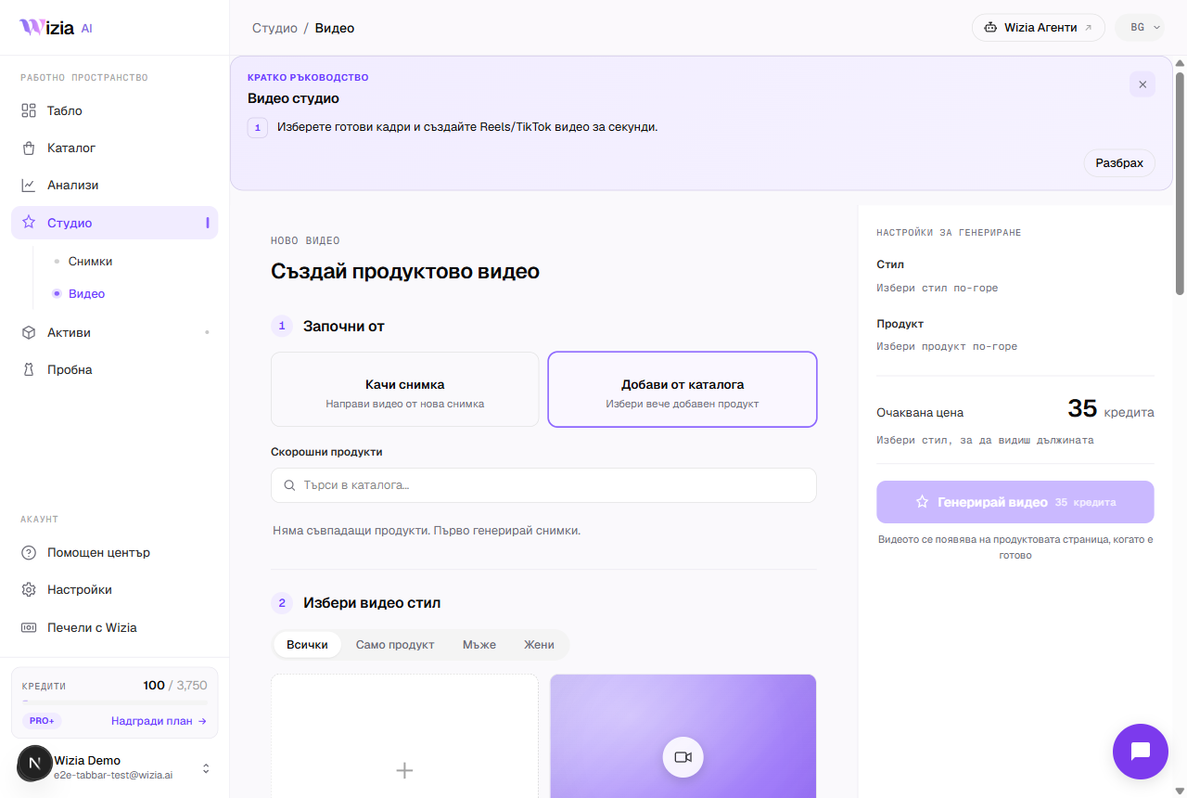Screen dimensions: 1187x798
Task: Click the star icon on Генерирай видео
Action: (x=922, y=502)
